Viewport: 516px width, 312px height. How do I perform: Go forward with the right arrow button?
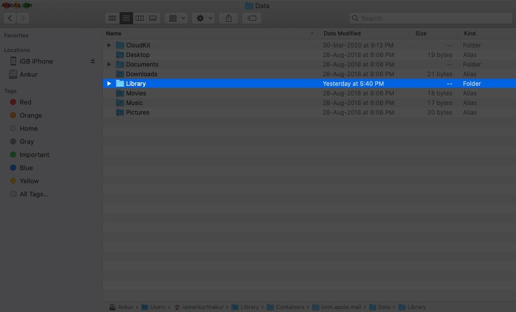[x=23, y=18]
